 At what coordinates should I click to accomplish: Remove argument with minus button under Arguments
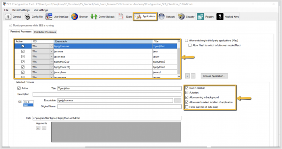44,128
